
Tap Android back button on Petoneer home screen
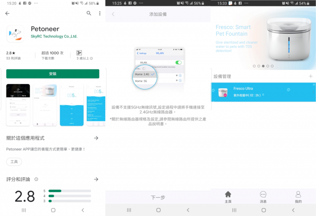293,210
